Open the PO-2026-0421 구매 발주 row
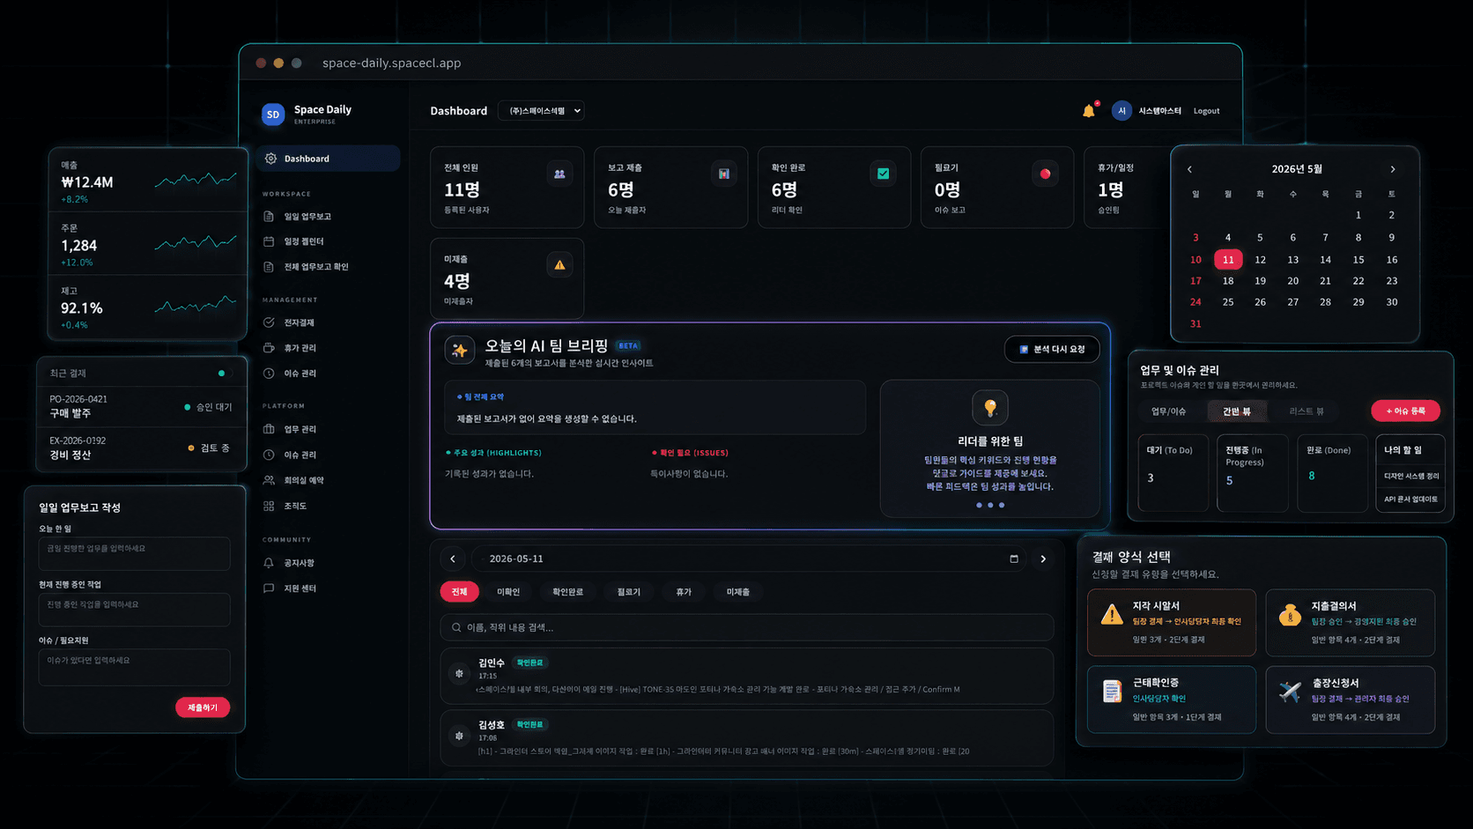This screenshot has width=1473, height=829. (x=141, y=406)
